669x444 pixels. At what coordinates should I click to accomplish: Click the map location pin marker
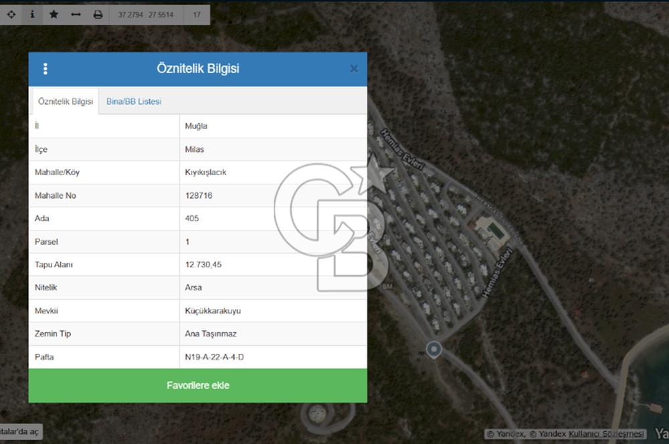[434, 349]
